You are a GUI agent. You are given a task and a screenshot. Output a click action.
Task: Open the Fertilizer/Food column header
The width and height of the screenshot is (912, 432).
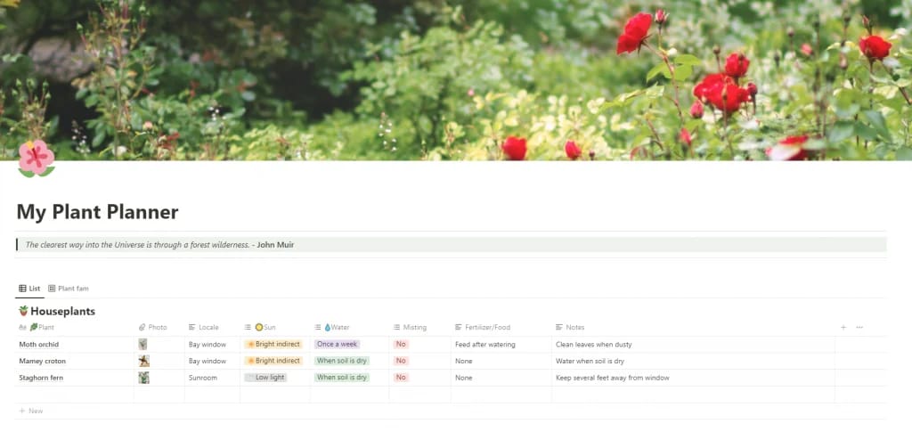pyautogui.click(x=483, y=328)
